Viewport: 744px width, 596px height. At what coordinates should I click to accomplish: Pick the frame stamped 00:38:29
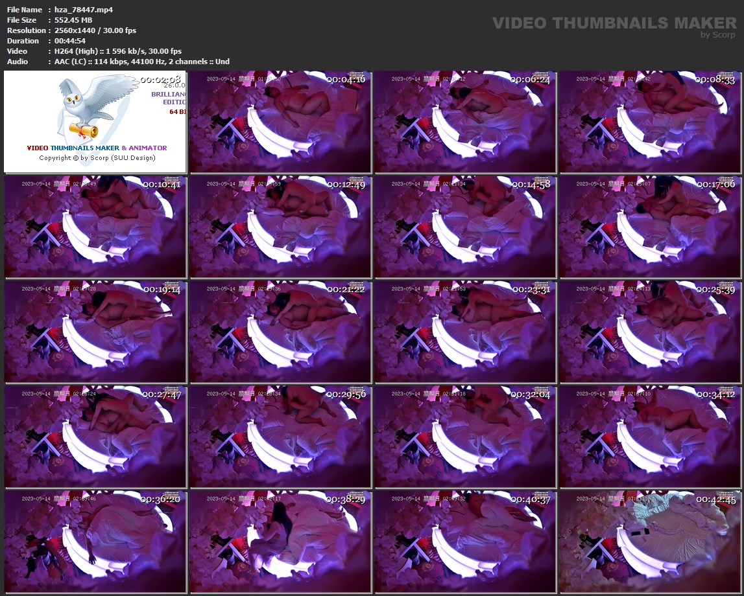(x=280, y=542)
